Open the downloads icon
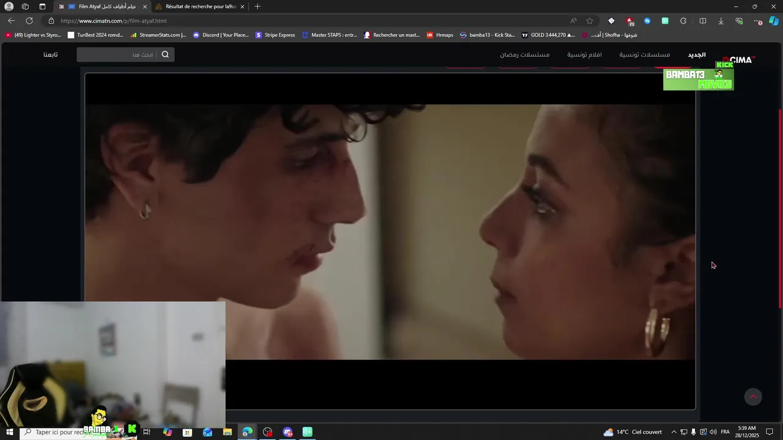This screenshot has width=783, height=440. coord(721,21)
